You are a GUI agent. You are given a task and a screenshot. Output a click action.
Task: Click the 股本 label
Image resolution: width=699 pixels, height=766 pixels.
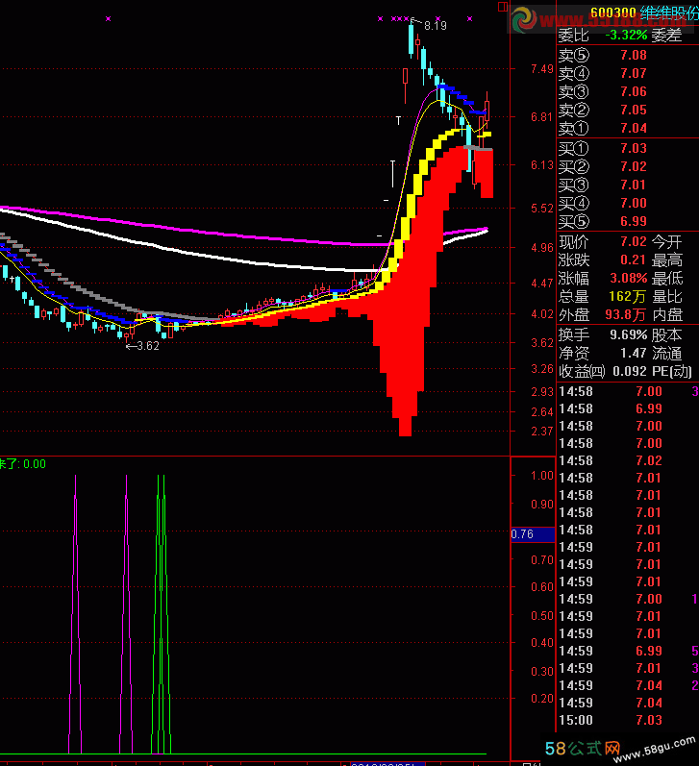click(666, 335)
